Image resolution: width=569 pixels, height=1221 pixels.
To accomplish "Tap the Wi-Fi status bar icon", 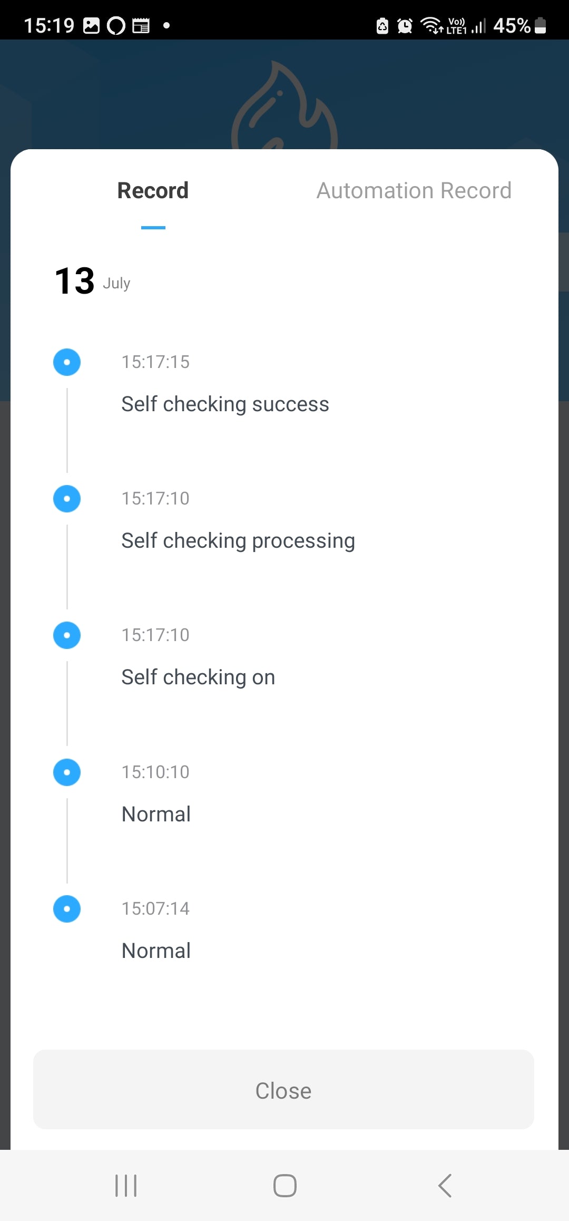I will click(431, 25).
